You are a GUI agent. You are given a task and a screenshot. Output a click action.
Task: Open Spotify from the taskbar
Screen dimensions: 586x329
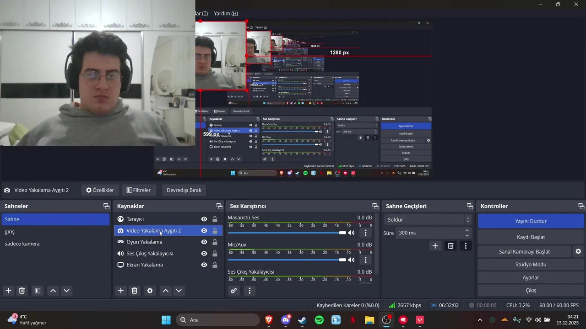(319, 320)
